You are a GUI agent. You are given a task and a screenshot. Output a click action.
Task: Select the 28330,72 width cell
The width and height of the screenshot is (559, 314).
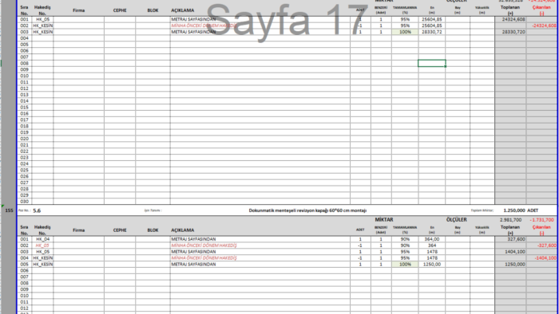pyautogui.click(x=432, y=32)
